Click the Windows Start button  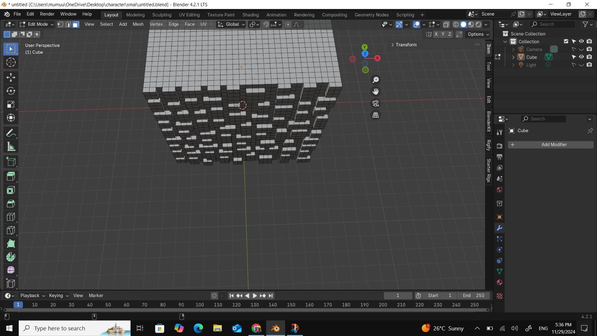coord(9,328)
